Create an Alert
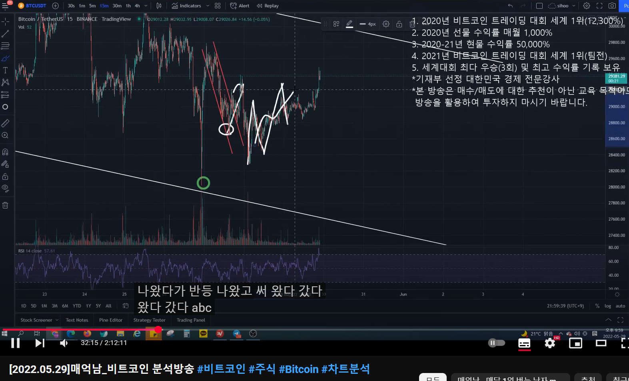Screen dimensions: 629x381 coord(240,6)
